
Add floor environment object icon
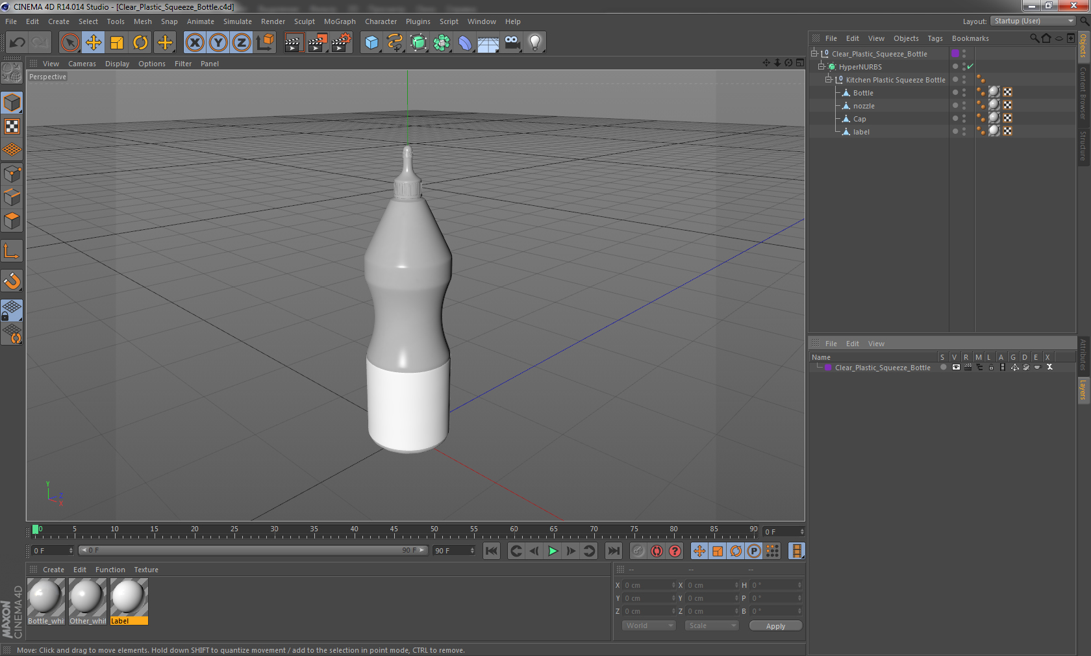click(488, 43)
